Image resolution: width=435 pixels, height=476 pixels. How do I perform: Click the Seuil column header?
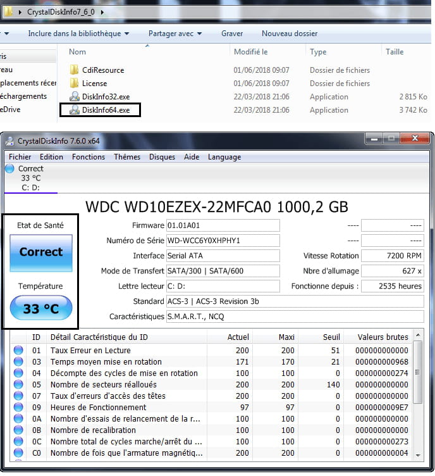point(321,337)
